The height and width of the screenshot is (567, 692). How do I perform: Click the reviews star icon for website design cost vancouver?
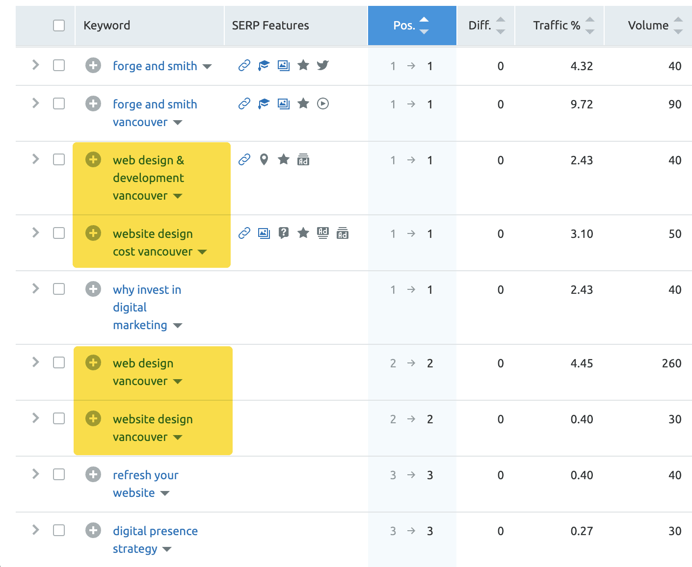(x=303, y=233)
